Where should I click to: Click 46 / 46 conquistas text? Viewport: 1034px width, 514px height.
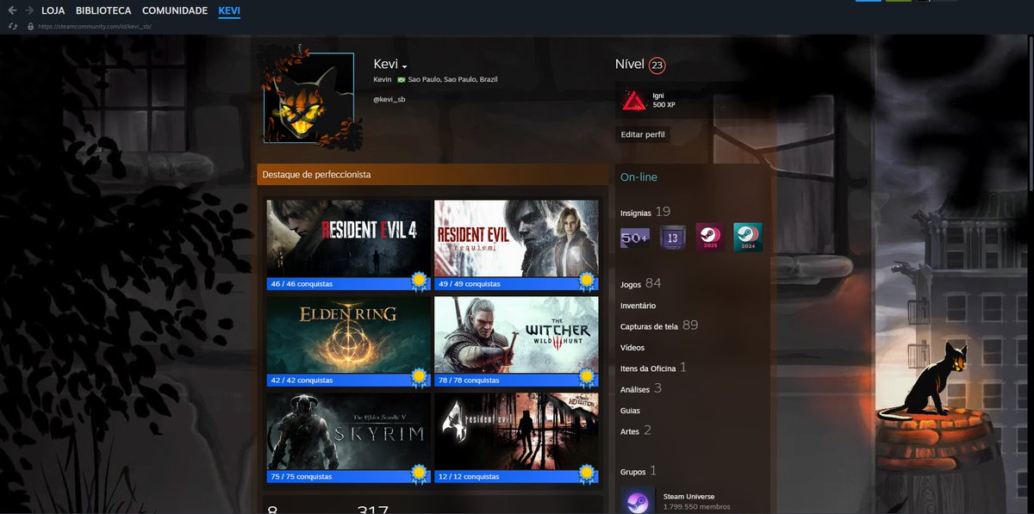tap(302, 283)
